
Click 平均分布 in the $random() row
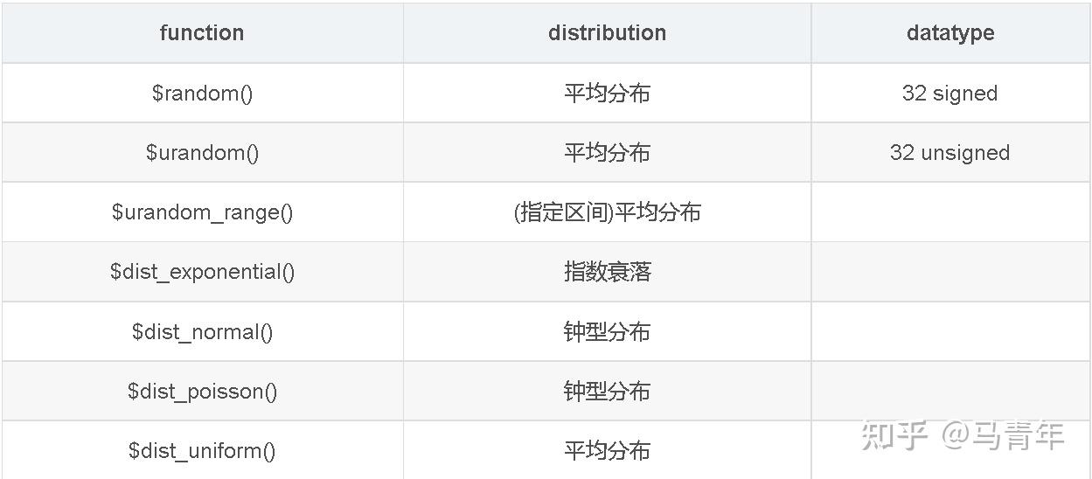click(x=607, y=94)
